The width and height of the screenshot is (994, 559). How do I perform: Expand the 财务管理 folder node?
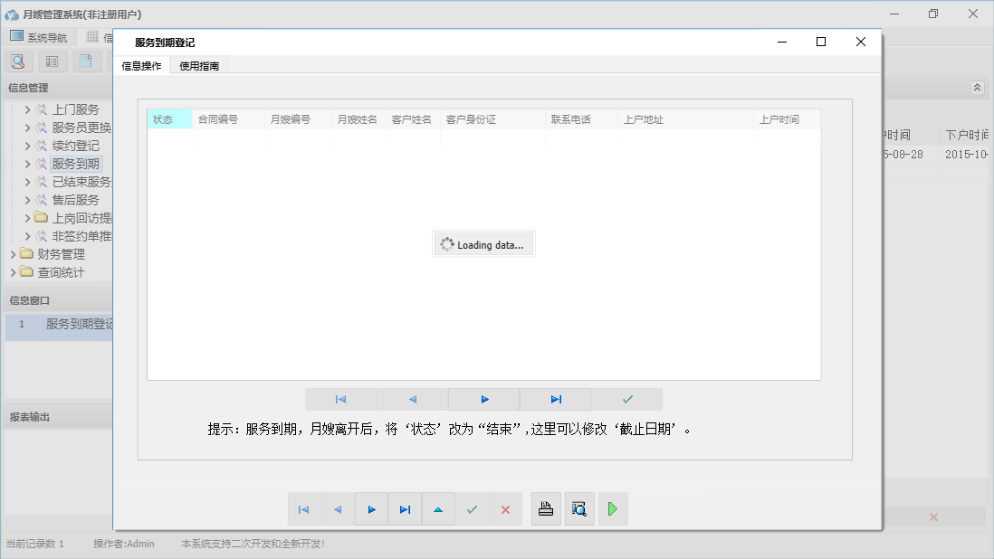point(14,254)
